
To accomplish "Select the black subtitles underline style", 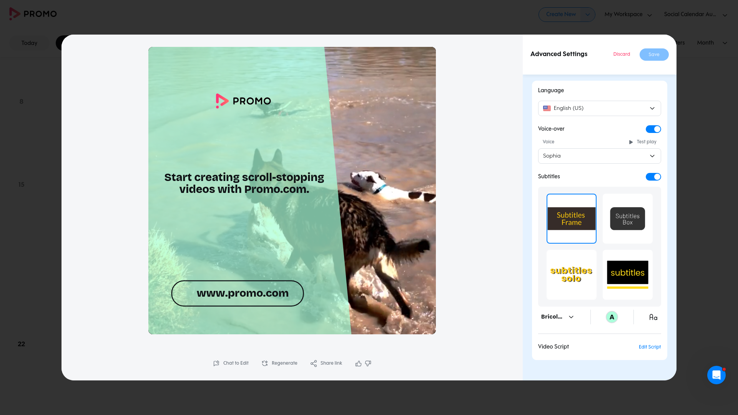I will 628,275.
